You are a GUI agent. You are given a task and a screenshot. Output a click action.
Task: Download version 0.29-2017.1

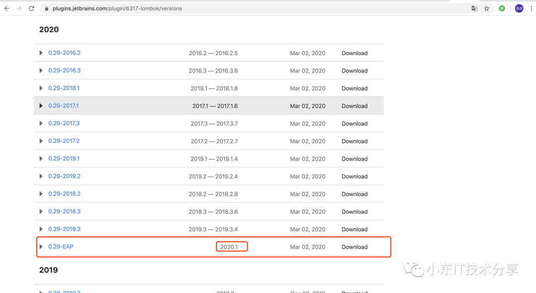tap(354, 106)
